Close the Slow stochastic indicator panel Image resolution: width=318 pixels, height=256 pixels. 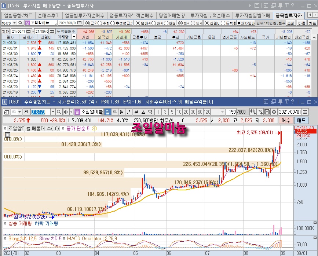tap(315, 238)
